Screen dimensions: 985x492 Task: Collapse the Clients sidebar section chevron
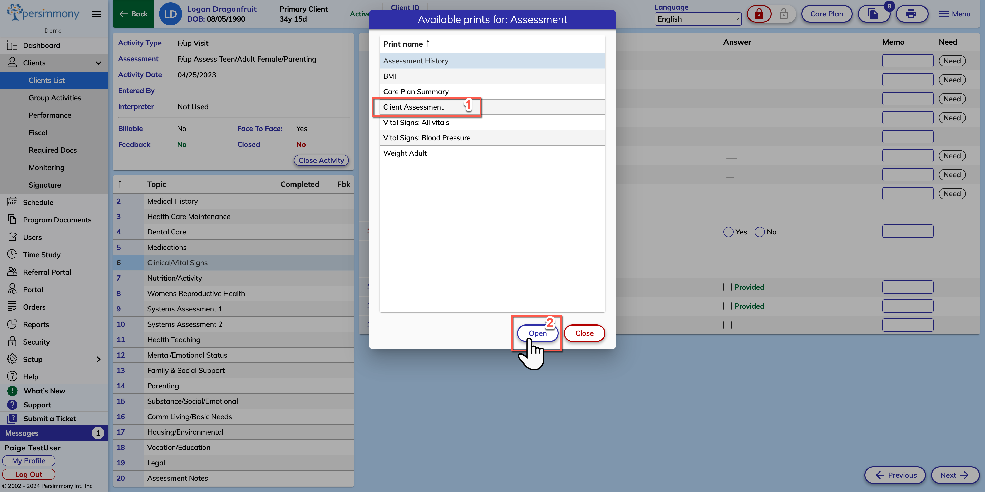click(x=98, y=63)
